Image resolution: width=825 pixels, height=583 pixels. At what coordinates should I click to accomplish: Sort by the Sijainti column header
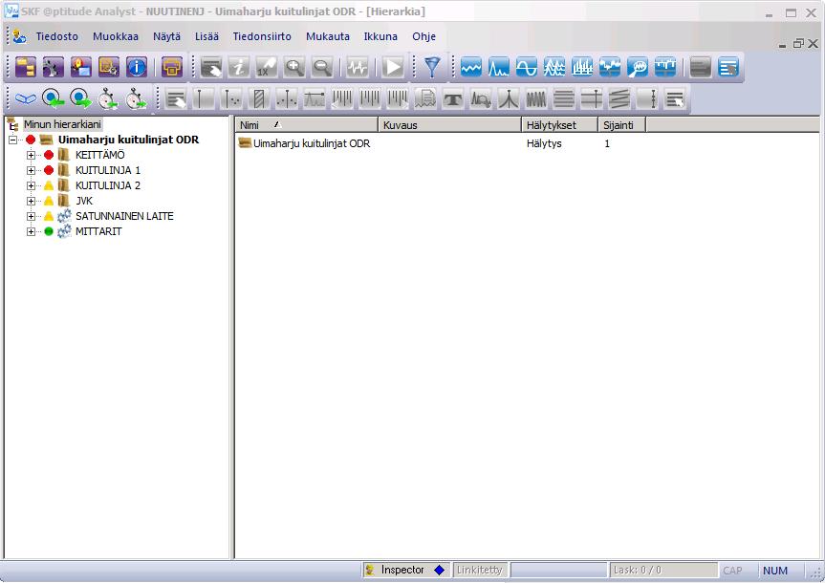(622, 124)
